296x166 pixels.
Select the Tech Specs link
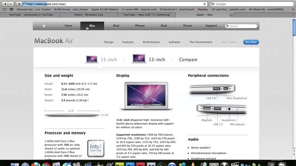[228, 42]
